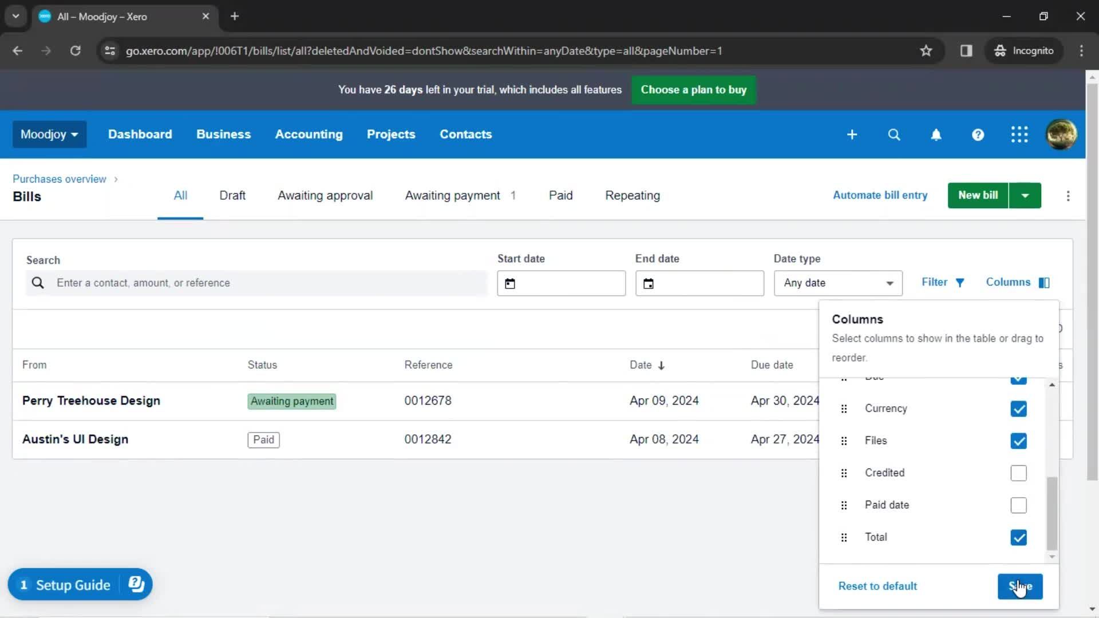
Task: Click the plus create-new icon in header
Action: point(852,134)
